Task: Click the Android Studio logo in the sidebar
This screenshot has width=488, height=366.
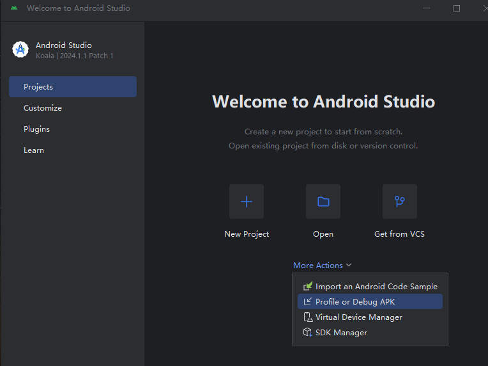Action: [20, 49]
